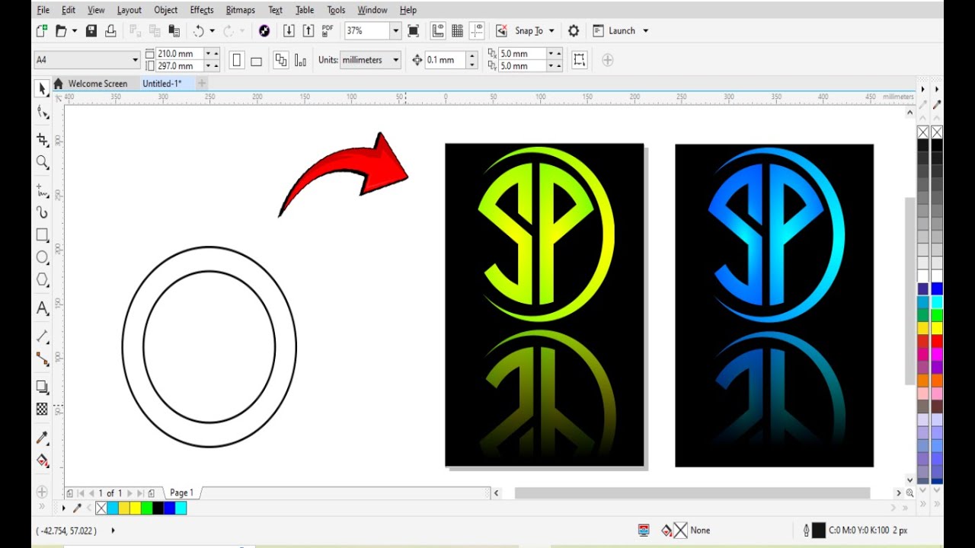Select the Transparency tool

coord(43,409)
